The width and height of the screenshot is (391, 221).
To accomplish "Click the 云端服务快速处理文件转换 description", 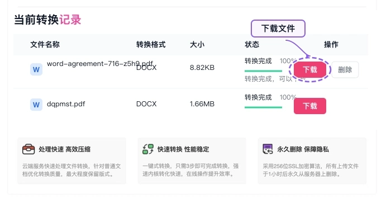I will [x=71, y=170].
